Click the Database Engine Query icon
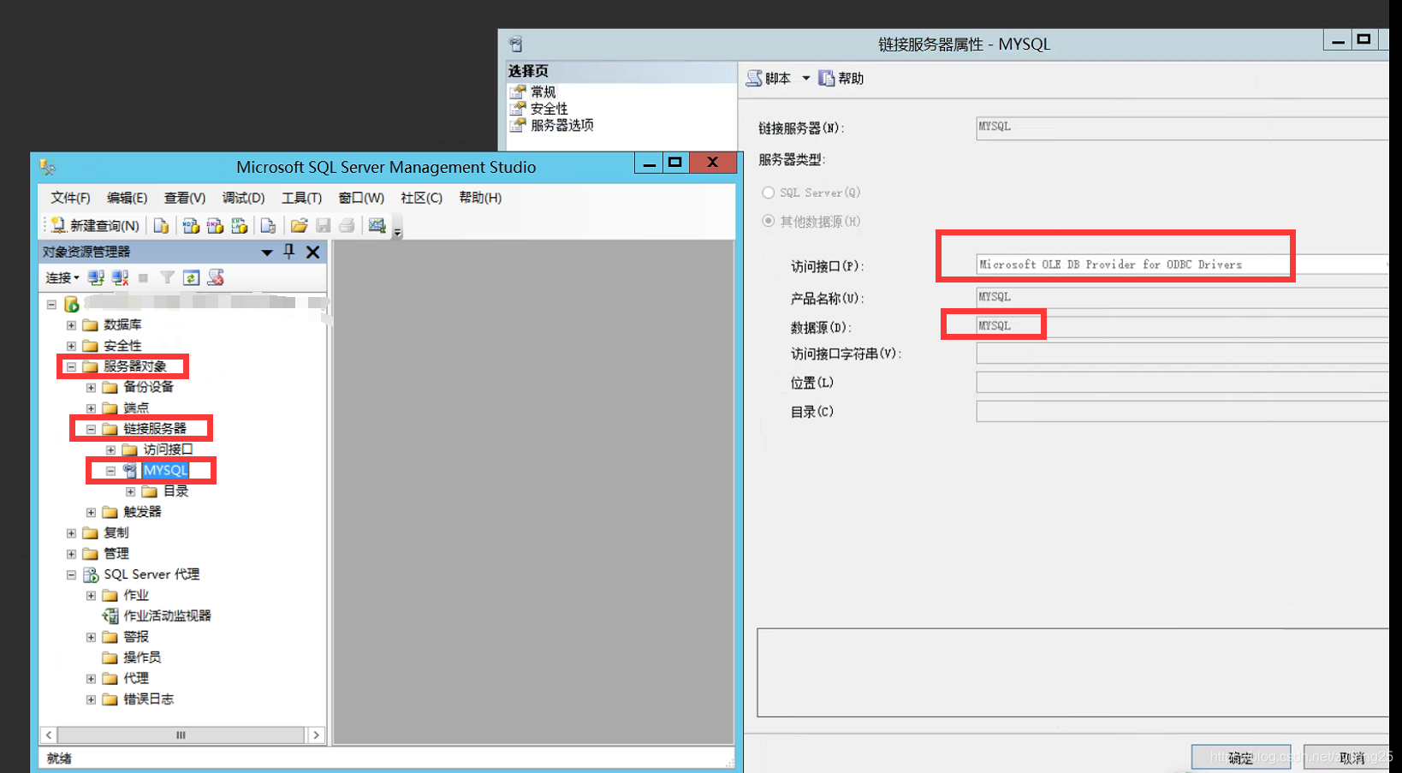1402x773 pixels. point(161,225)
